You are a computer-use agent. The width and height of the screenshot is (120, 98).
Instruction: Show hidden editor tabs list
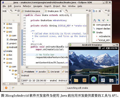coord(66,11)
